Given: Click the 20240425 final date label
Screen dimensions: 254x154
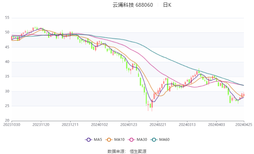Looking at the screenshot, I should click(244, 125).
